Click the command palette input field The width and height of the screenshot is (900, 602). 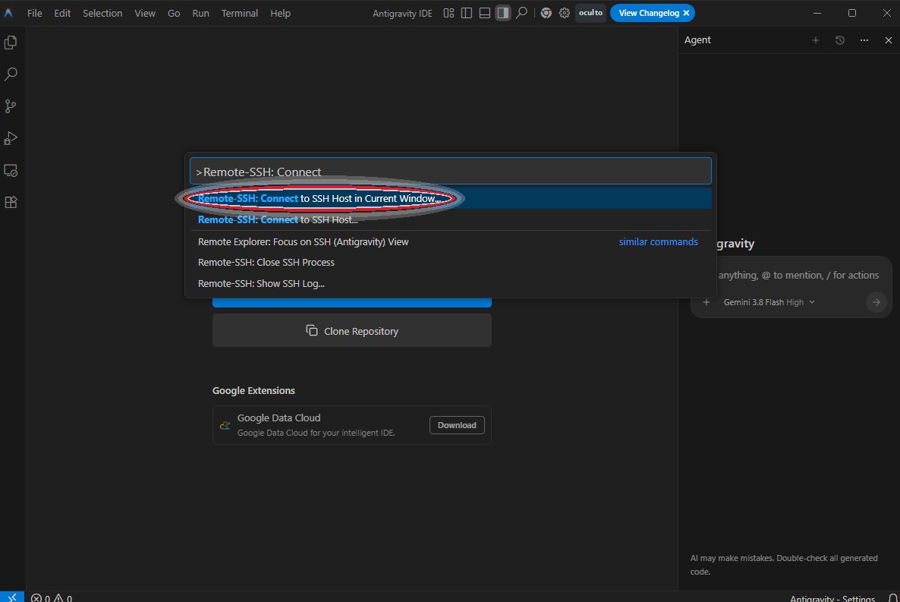click(451, 171)
